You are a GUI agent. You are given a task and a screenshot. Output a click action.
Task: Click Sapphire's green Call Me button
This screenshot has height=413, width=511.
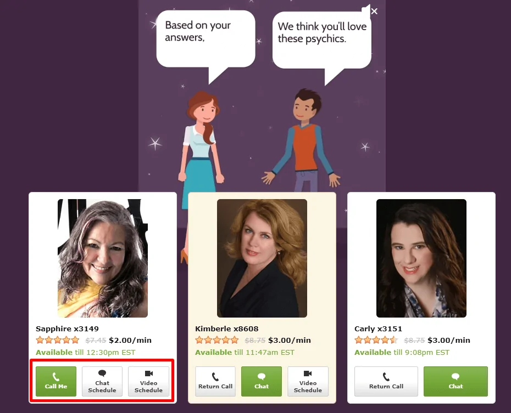[56, 381]
